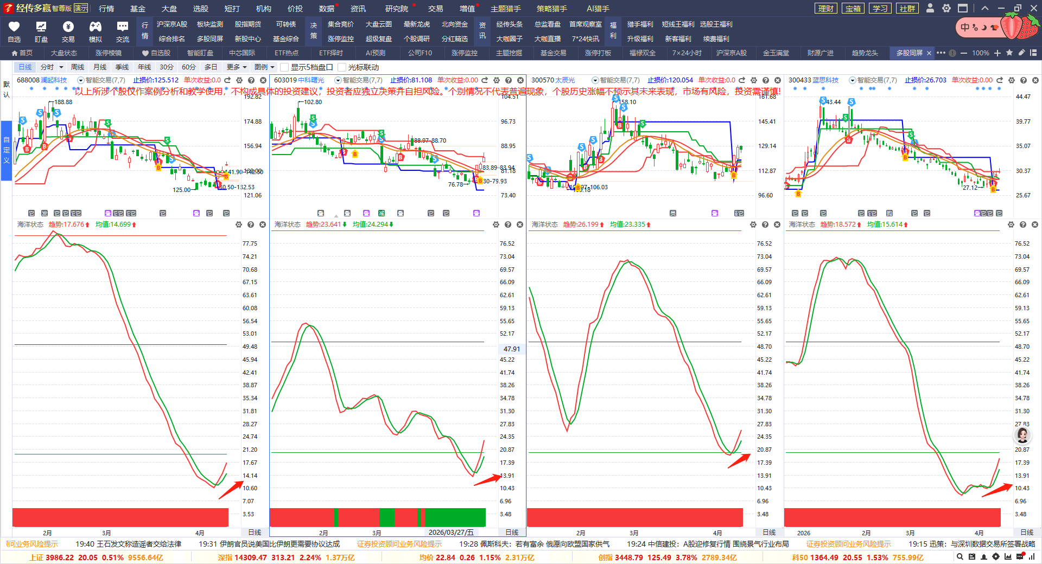Screen dimensions: 1042x564
Task: Toggle the 光标联动 checkbox
Action: 342,67
